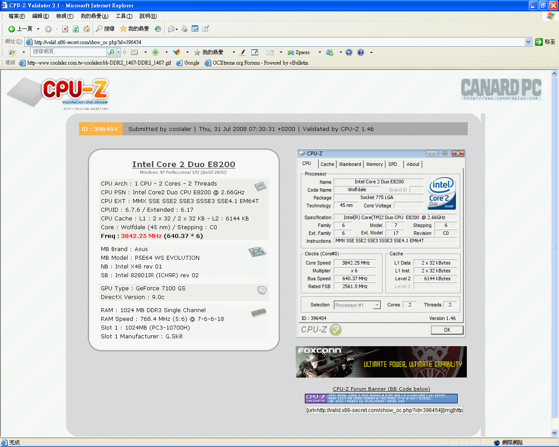Screen dimensions: 559x447
Task: Click the Canard PC logo
Action: coord(501,89)
